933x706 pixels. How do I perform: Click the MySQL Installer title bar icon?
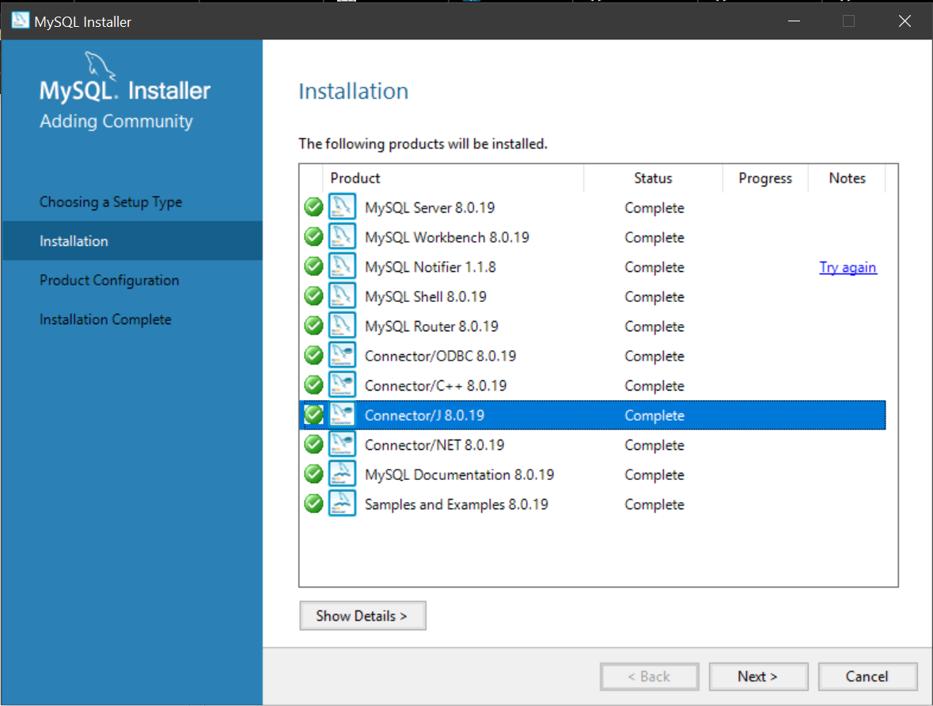(x=21, y=21)
